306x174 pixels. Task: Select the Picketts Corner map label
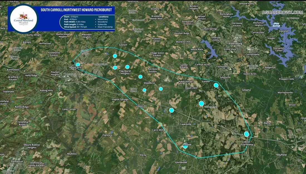156,40
